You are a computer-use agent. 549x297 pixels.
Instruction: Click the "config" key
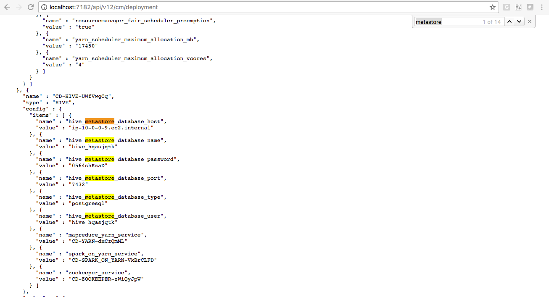pyautogui.click(x=36, y=109)
